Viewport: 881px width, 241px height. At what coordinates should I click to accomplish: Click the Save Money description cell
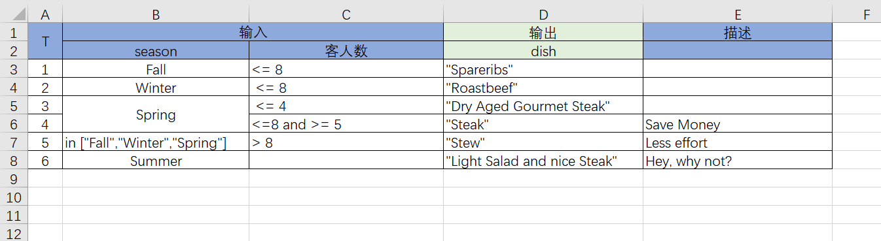(x=738, y=124)
